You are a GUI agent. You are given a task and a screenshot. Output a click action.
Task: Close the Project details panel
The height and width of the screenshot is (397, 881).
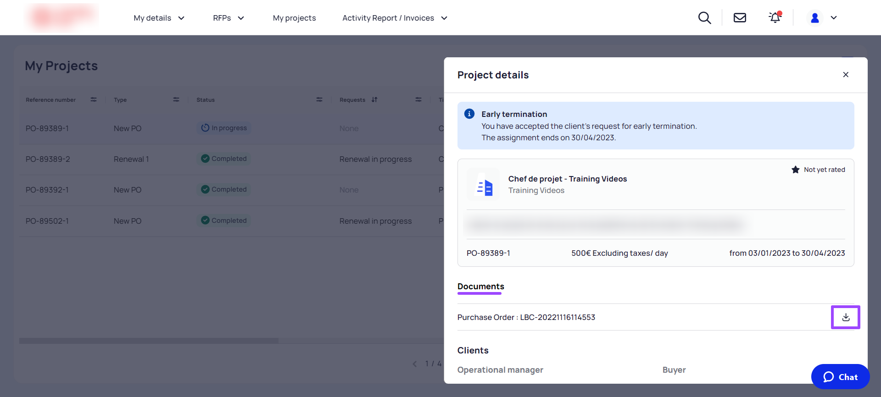coord(846,75)
